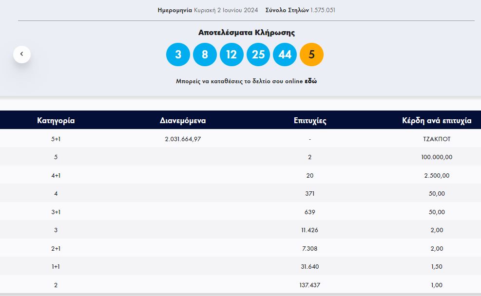Select the draw date Κυριακή 2 Ιουνίου 2024
Screen dimensions: 481x296
(227, 10)
